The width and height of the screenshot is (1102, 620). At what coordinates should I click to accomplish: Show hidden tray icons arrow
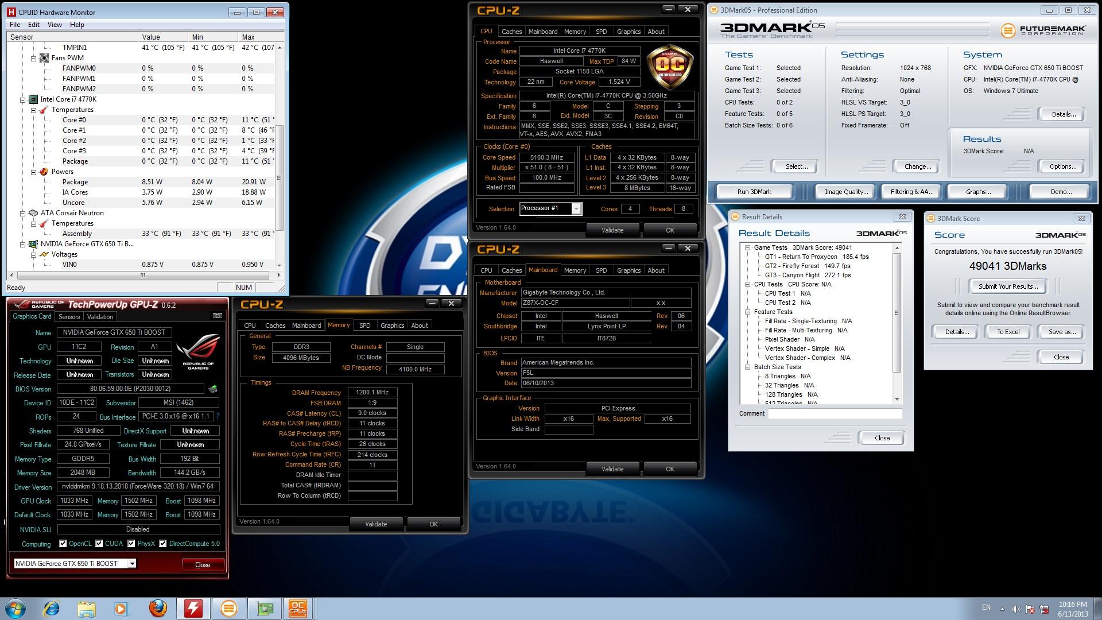coord(1002,609)
